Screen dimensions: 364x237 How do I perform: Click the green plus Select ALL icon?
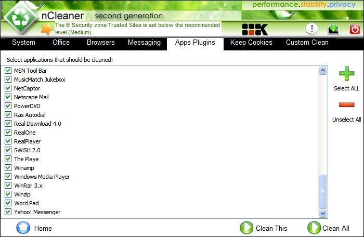pyautogui.click(x=347, y=73)
